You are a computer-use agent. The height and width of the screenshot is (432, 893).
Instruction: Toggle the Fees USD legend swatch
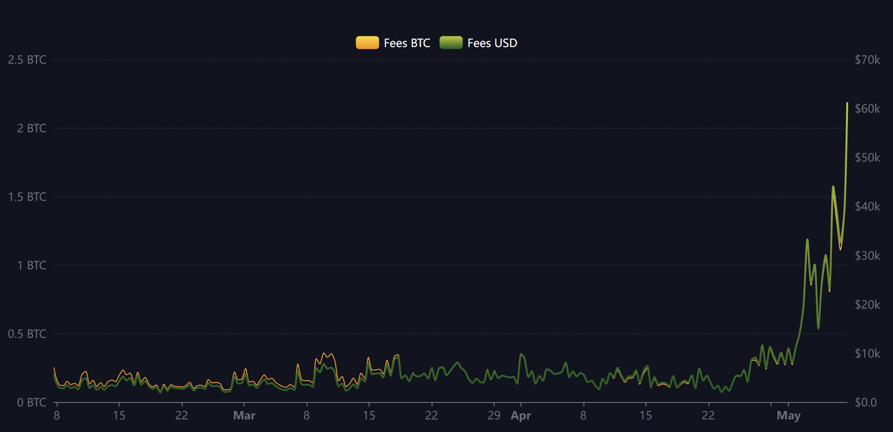tap(451, 43)
